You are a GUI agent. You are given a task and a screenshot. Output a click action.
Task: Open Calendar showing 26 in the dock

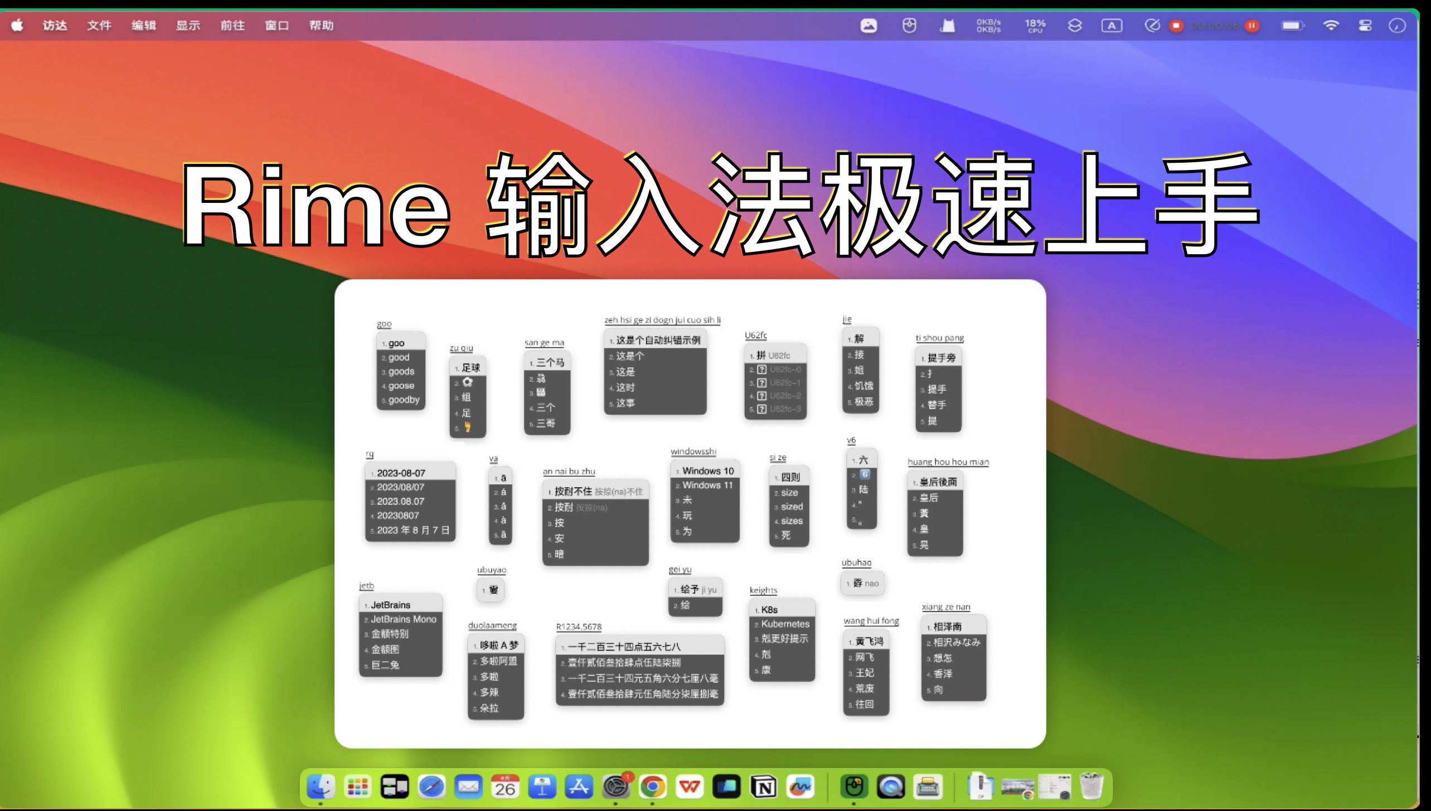(505, 787)
